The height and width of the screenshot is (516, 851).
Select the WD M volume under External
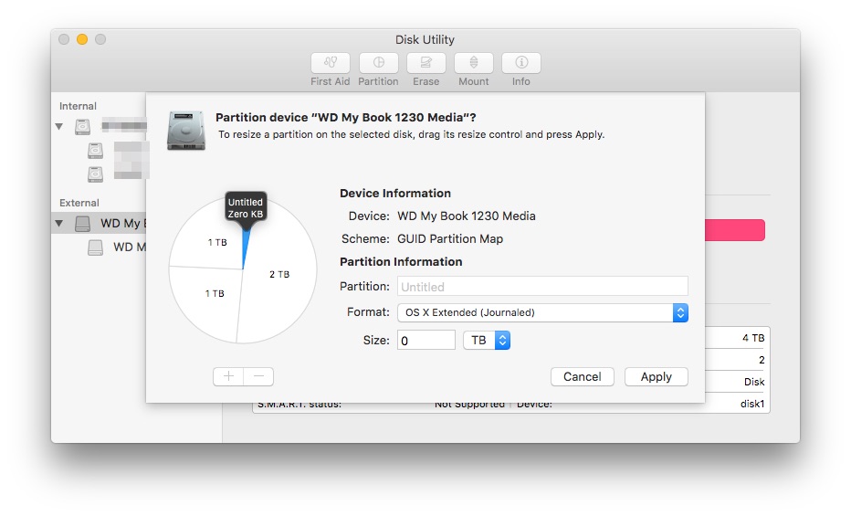tap(117, 247)
